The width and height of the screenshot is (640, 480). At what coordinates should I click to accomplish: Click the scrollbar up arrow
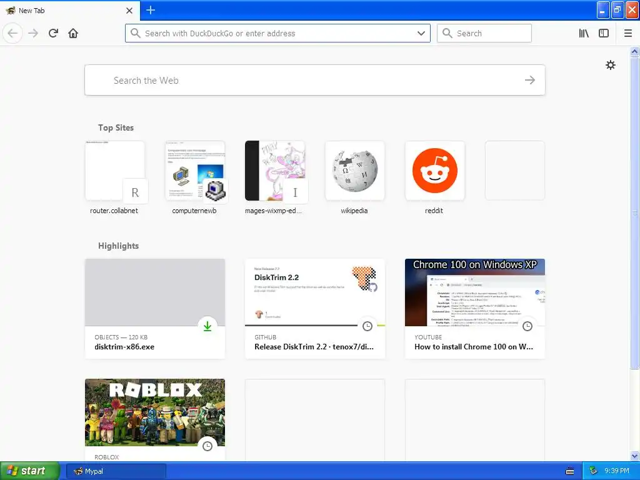pyautogui.click(x=634, y=51)
